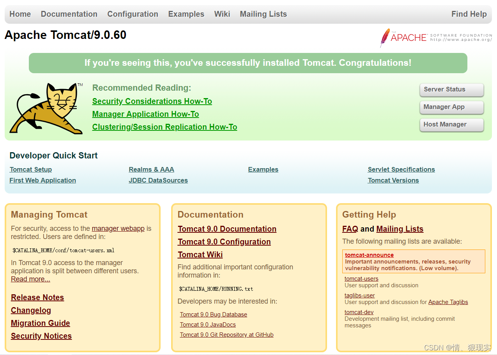Open Mailing Lists in the navigation bar
Viewport: 497px width, 355px height.
[264, 14]
